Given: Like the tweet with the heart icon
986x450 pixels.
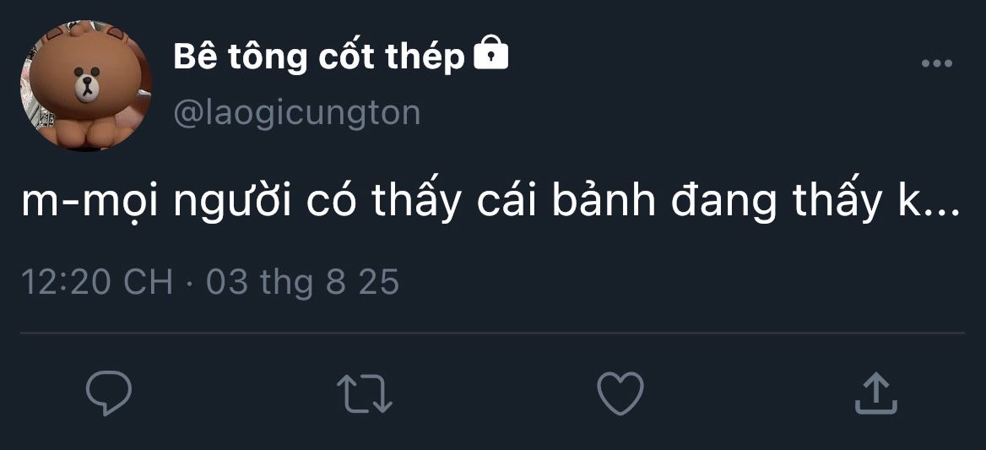Looking at the screenshot, I should coord(620,393).
